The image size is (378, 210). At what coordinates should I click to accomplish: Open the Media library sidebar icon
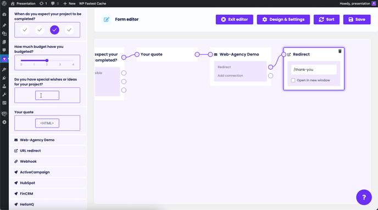point(4,34)
